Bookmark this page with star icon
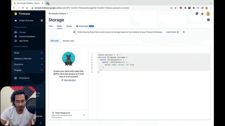The width and height of the screenshot is (225, 126). pyautogui.click(x=175, y=8)
